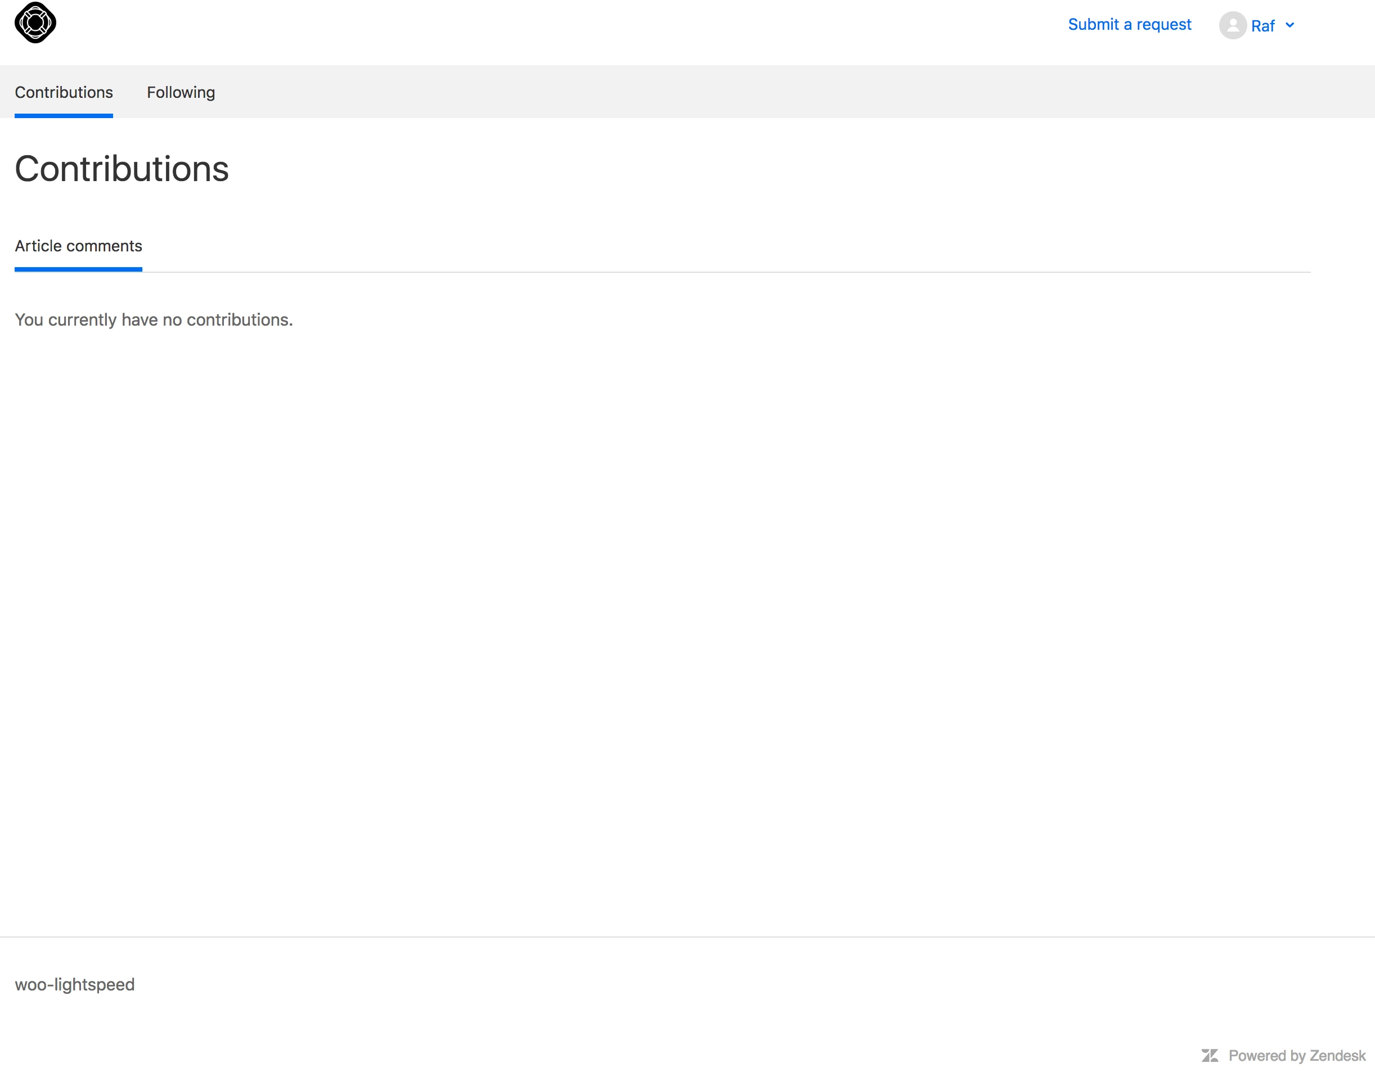Image resolution: width=1375 pixels, height=1072 pixels.
Task: Click the Zendesk logo icon in footer
Action: (x=1210, y=1055)
